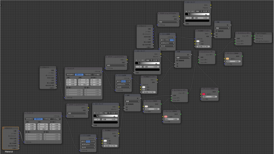
Task: Select black stop handle in middle Color Ramp
Action: tap(139, 64)
